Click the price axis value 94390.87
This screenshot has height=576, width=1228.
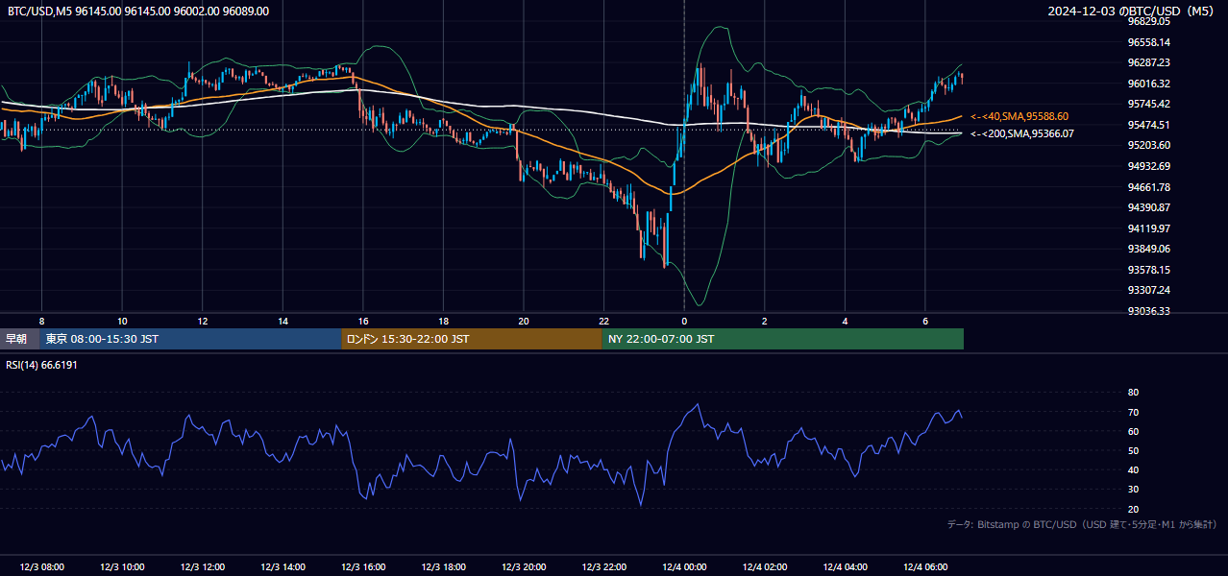click(1148, 207)
